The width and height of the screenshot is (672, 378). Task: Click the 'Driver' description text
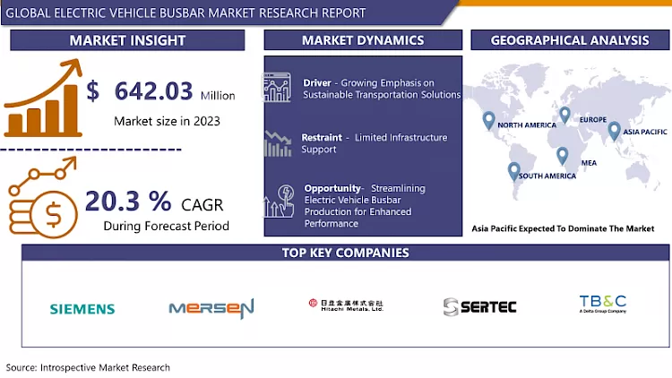point(382,89)
